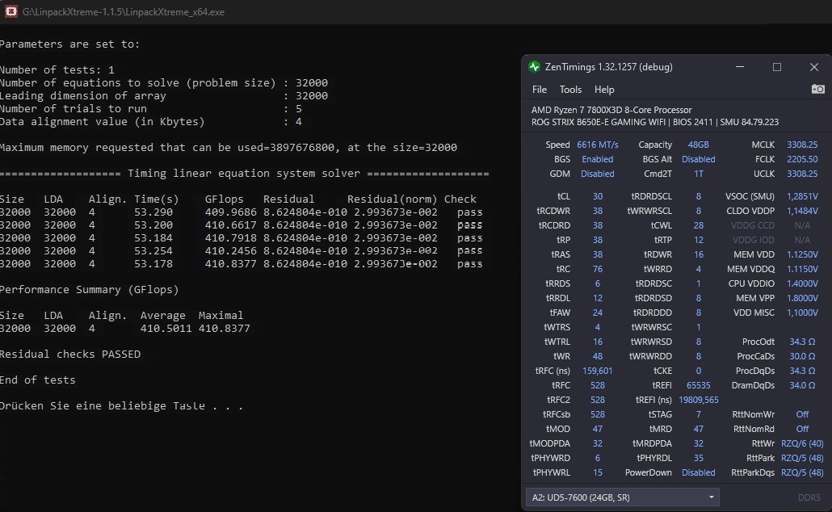
Task: Click the ProcCaDs value 30.0 Ω
Action: (802, 356)
